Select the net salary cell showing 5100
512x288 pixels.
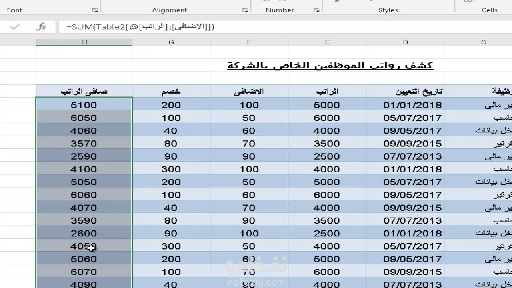(84, 105)
